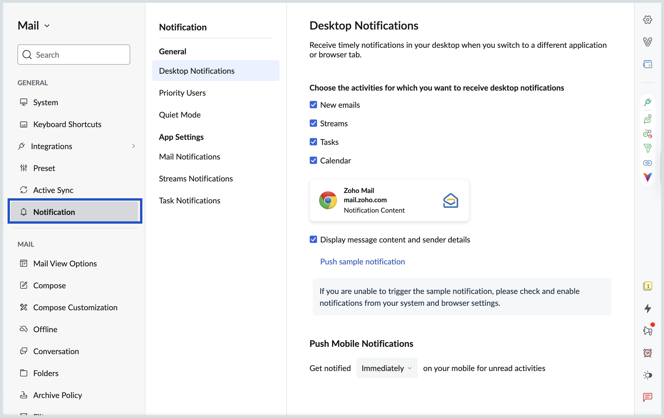Go to Keyboard Shortcuts settings
664x418 pixels.
coord(67,124)
